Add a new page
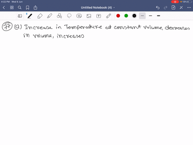193x145 pixels. coord(173,8)
